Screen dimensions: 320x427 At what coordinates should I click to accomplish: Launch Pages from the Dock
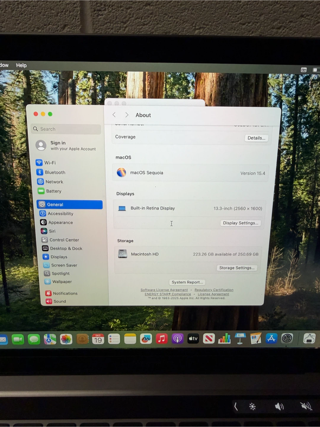pyautogui.click(x=256, y=338)
